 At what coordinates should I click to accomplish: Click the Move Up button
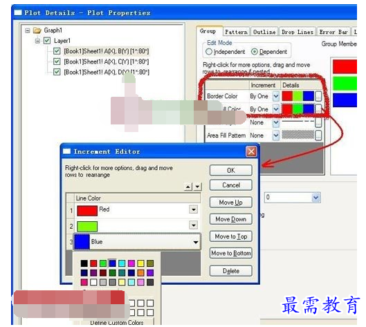coord(231,203)
